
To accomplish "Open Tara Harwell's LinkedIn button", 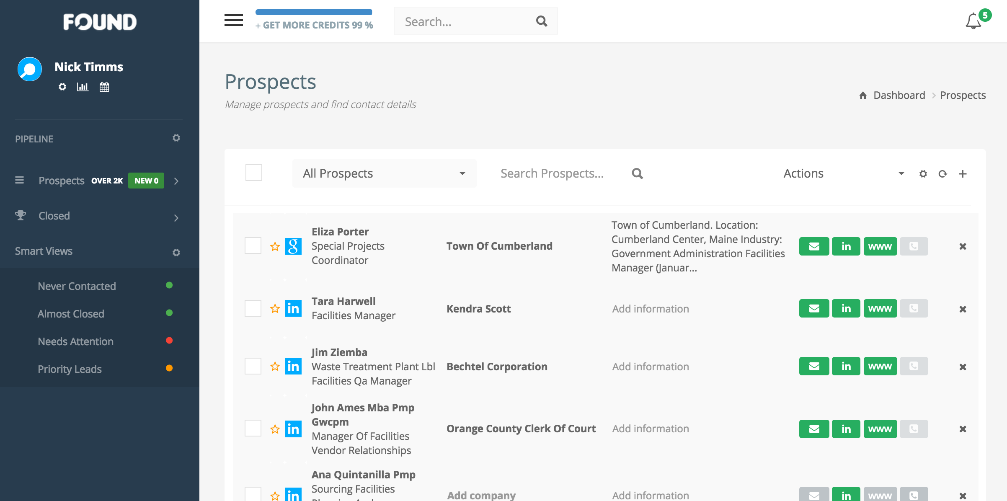I will pos(846,309).
